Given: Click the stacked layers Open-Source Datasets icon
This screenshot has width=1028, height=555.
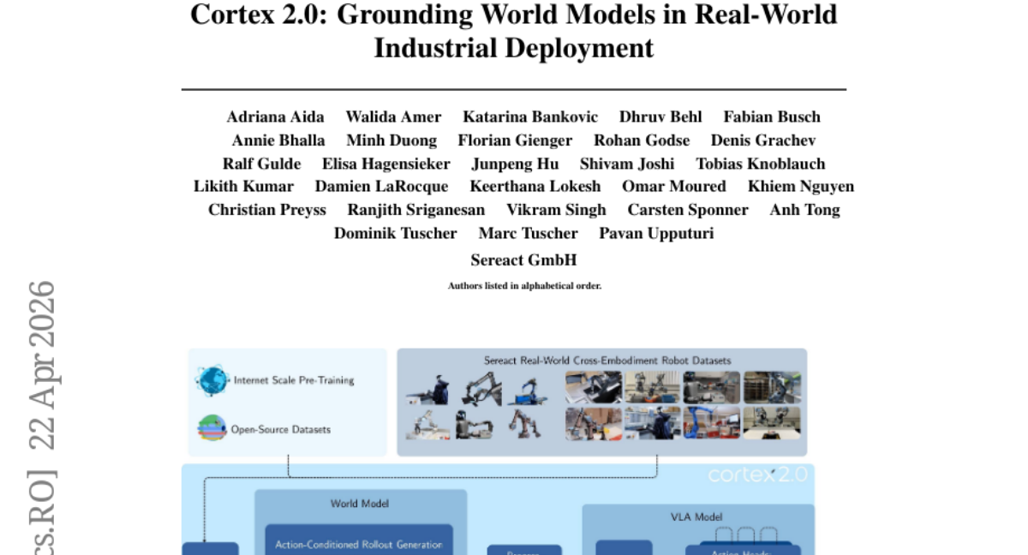Looking at the screenshot, I should coord(212,428).
